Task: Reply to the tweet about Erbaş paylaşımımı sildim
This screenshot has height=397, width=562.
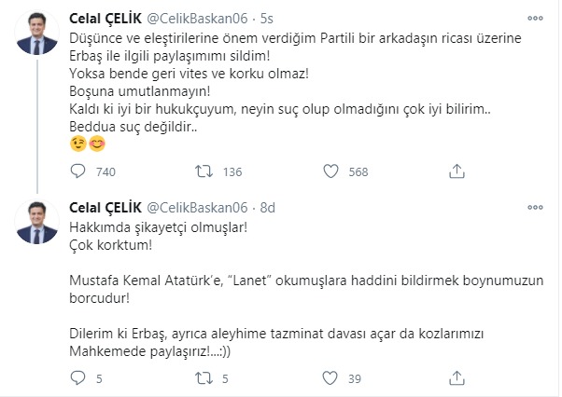Action: tap(79, 171)
